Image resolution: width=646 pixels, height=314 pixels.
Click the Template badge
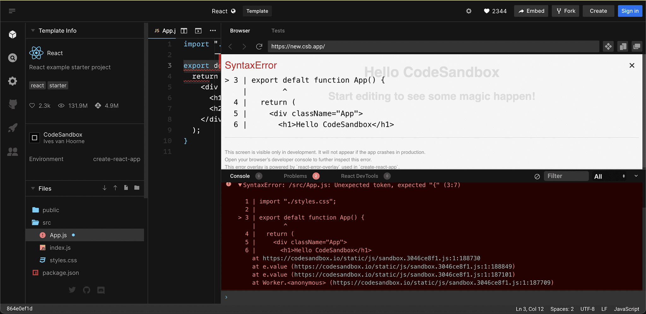[257, 11]
